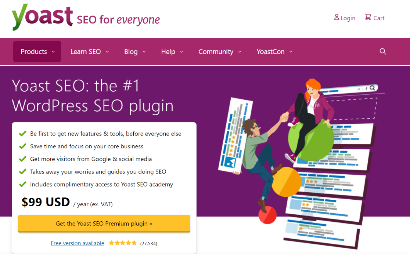Expand the Products dropdown
This screenshot has width=410, height=254.
pyautogui.click(x=37, y=51)
